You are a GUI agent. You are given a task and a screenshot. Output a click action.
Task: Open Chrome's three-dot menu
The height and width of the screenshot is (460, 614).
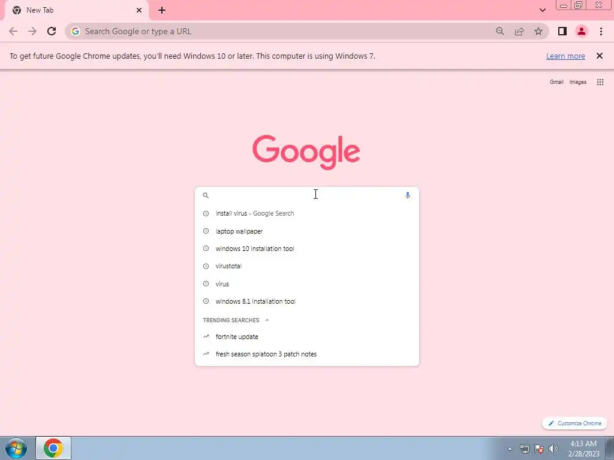601,31
